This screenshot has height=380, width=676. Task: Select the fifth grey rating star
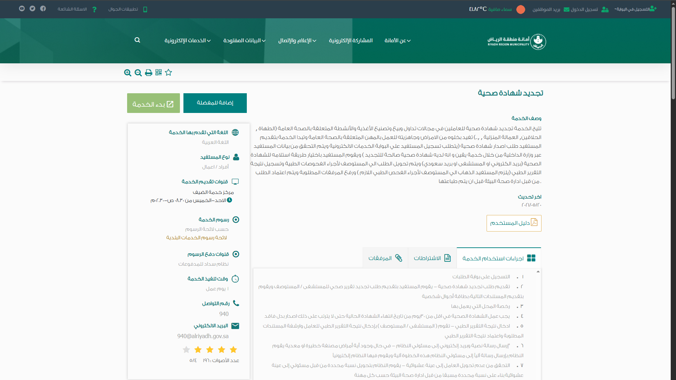[186, 350]
